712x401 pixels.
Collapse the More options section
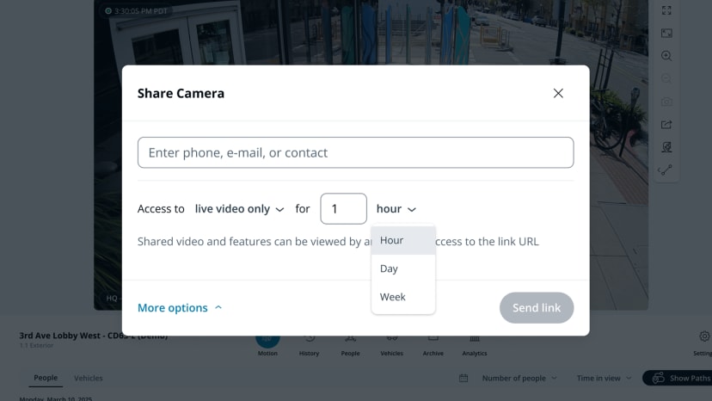(x=180, y=307)
